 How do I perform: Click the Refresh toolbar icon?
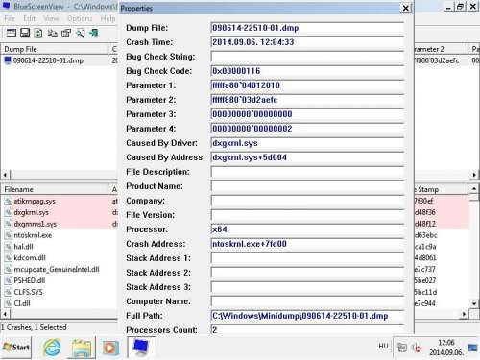[38, 34]
